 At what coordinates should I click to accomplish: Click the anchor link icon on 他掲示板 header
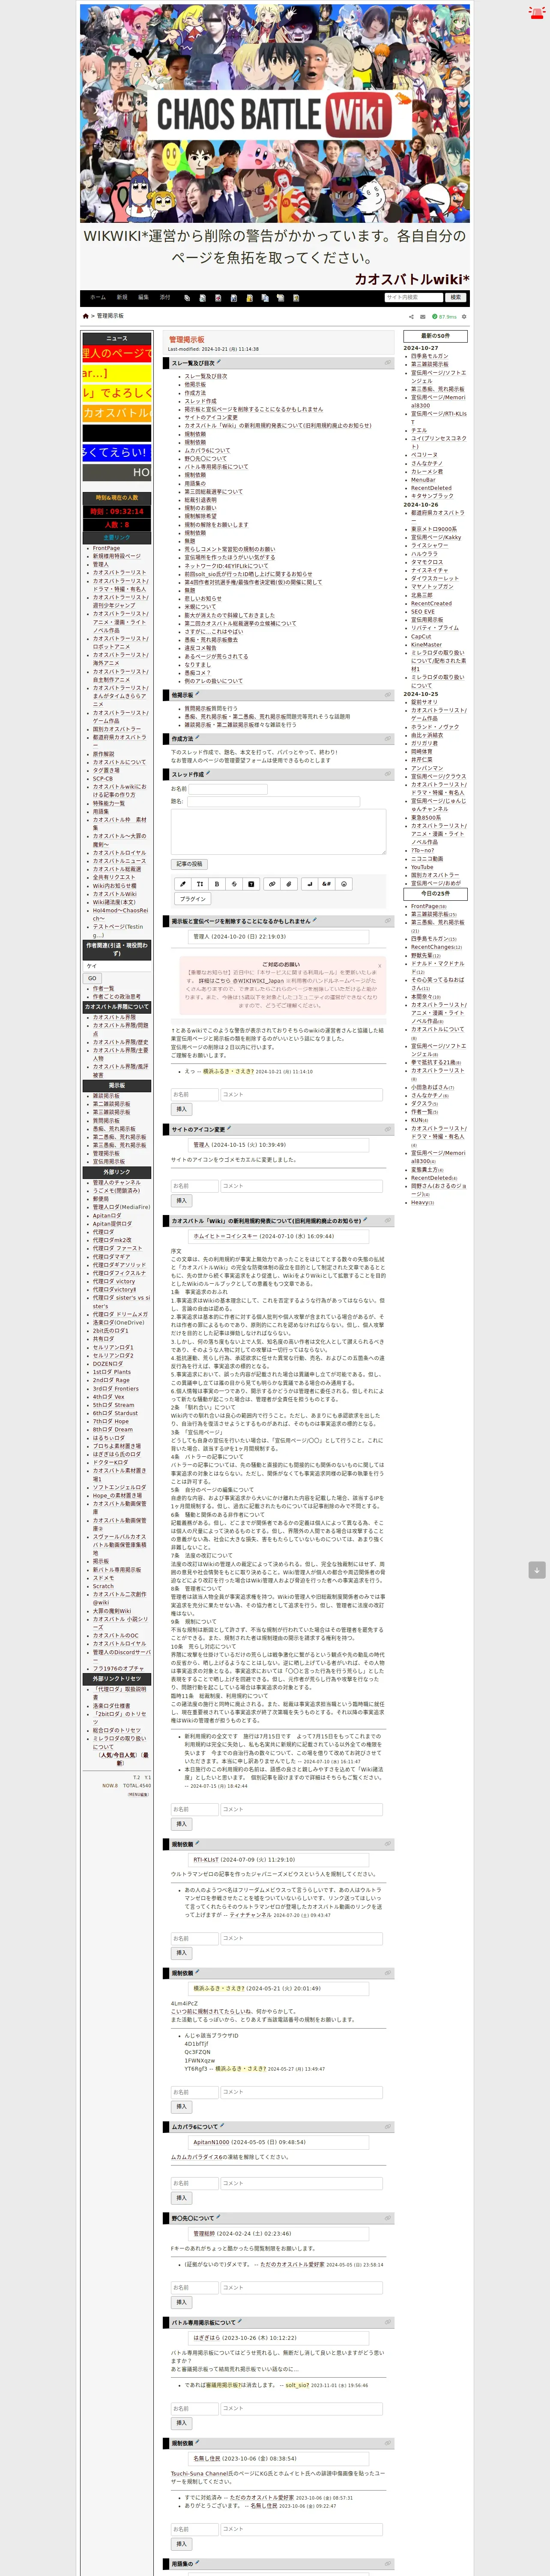point(388,695)
